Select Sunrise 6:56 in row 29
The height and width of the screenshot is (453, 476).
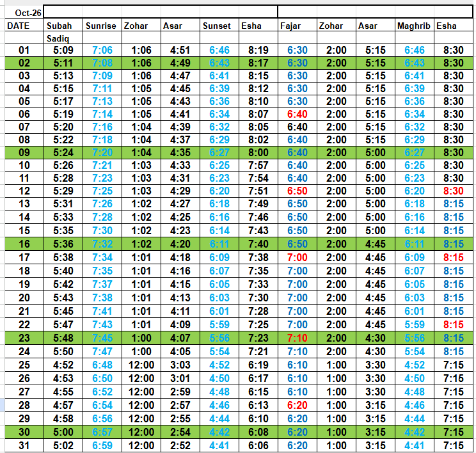(x=102, y=418)
